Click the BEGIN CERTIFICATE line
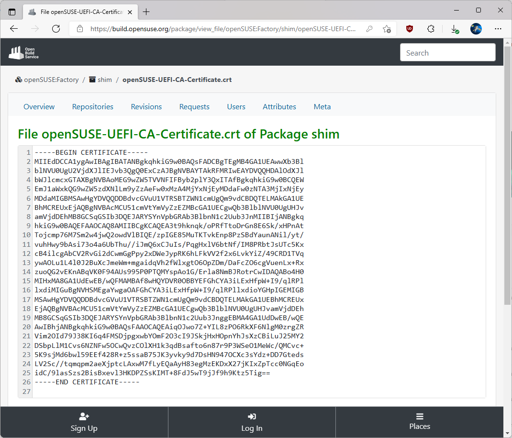 91,152
